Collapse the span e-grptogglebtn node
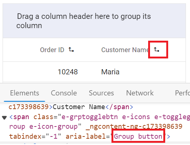 click(x=4, y=118)
